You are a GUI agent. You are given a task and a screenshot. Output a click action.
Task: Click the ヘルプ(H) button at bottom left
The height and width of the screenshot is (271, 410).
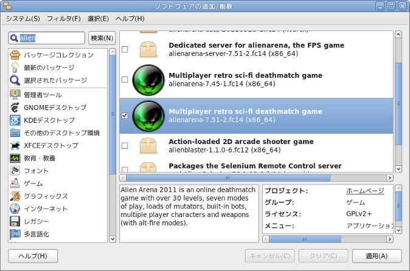coord(33,256)
